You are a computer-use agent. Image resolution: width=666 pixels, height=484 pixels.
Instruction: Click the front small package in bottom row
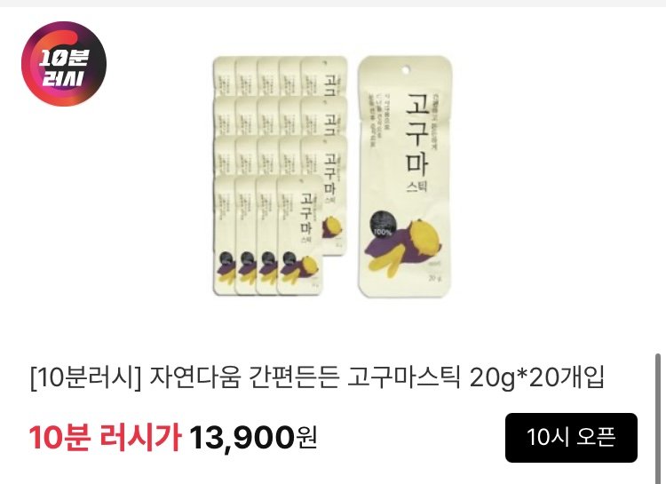click(300, 236)
